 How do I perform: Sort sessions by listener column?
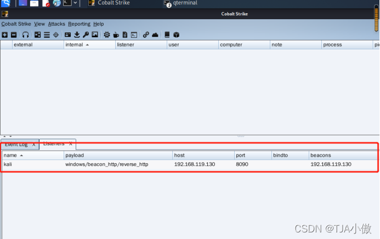click(x=141, y=44)
